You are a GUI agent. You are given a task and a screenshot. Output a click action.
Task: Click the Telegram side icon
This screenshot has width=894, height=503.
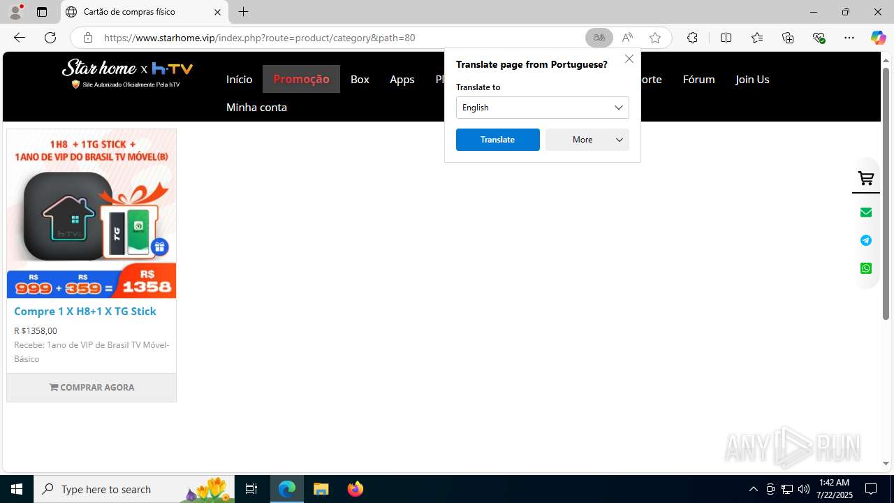pyautogui.click(x=866, y=240)
